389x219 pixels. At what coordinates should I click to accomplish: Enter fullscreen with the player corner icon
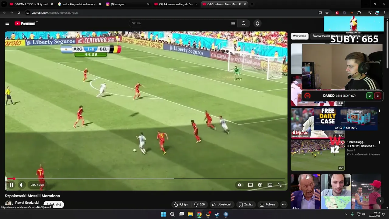click(x=280, y=185)
